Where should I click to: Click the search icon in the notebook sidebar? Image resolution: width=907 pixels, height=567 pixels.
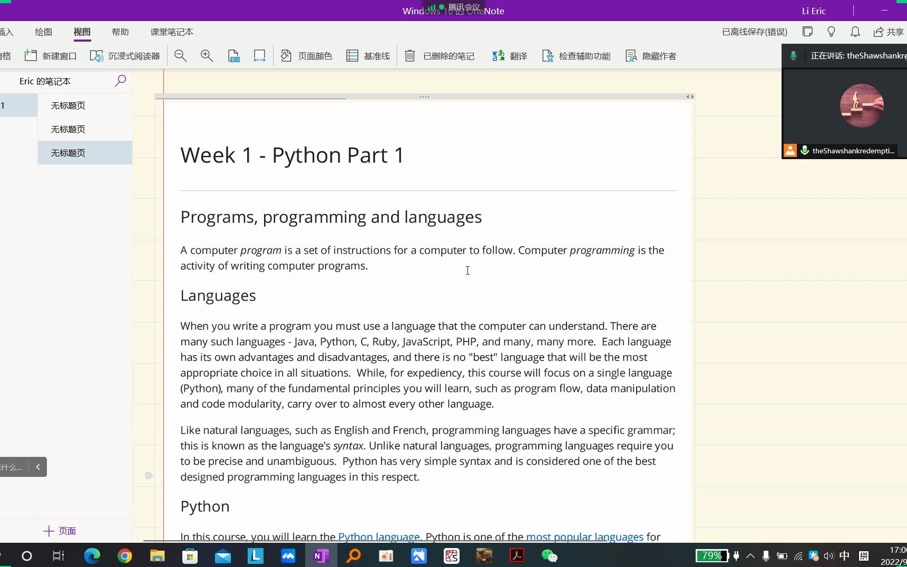(x=120, y=81)
